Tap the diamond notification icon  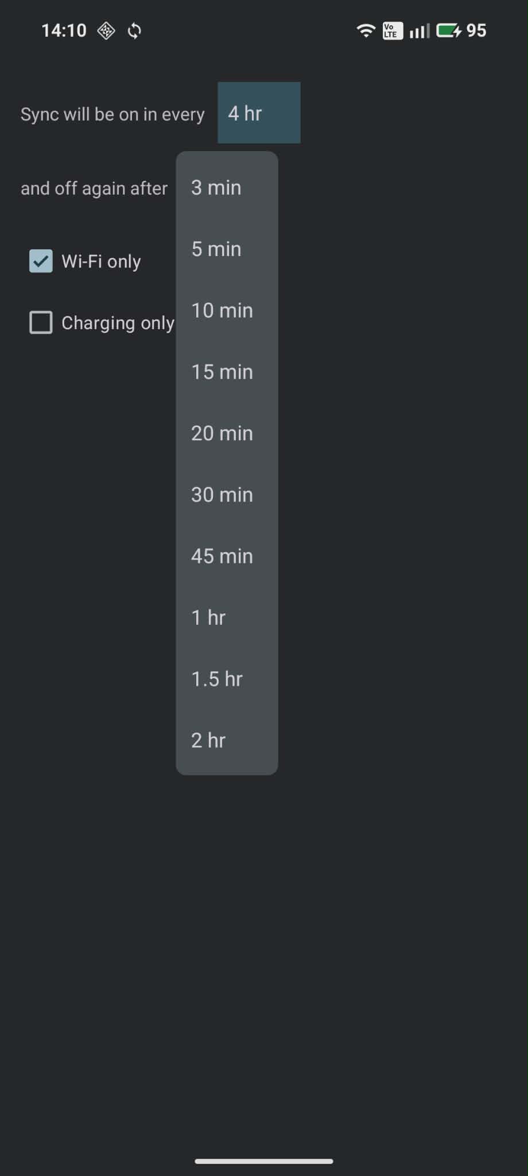click(106, 30)
